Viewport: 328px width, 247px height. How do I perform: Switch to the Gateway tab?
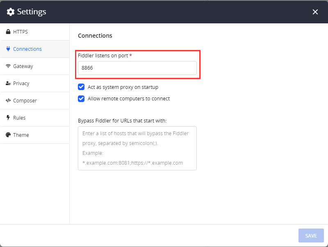point(35,66)
